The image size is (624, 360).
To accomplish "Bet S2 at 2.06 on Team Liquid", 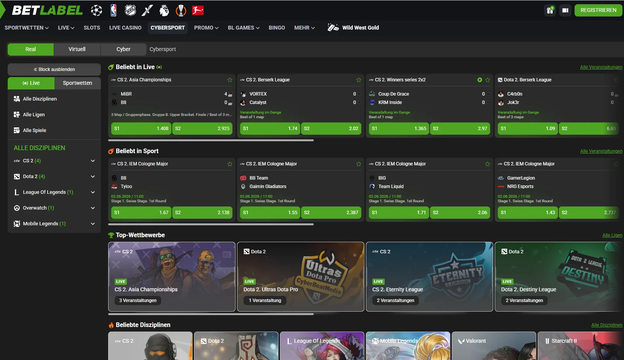I will click(x=460, y=213).
